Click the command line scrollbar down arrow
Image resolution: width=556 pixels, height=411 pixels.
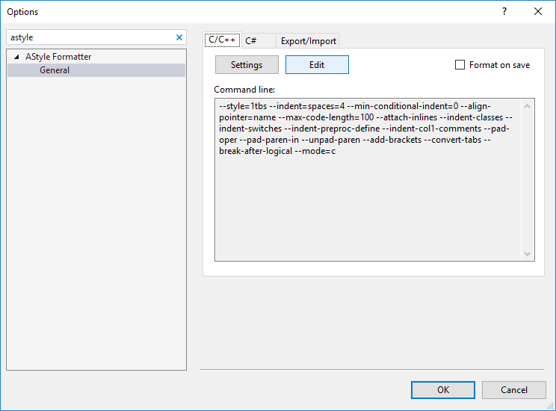[528, 254]
